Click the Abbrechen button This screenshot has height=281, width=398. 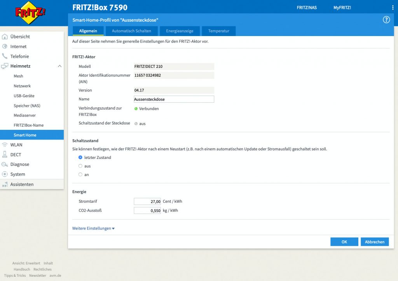click(x=375, y=242)
